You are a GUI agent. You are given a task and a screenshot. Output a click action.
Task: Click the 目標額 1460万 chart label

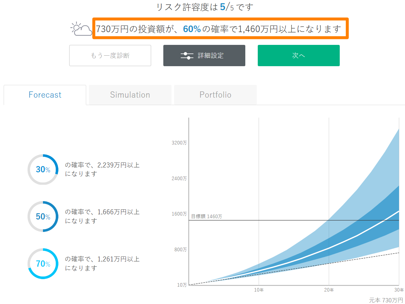click(207, 217)
